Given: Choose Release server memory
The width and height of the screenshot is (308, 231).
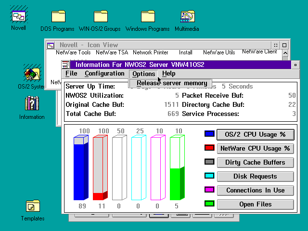Looking at the screenshot, I should point(170,83).
